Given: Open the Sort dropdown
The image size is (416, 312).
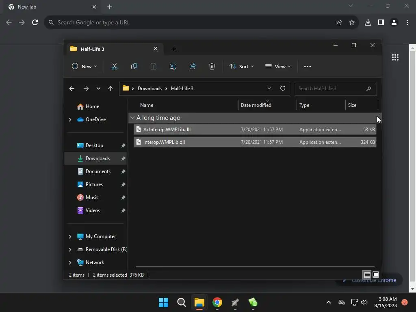Looking at the screenshot, I should coord(241,66).
